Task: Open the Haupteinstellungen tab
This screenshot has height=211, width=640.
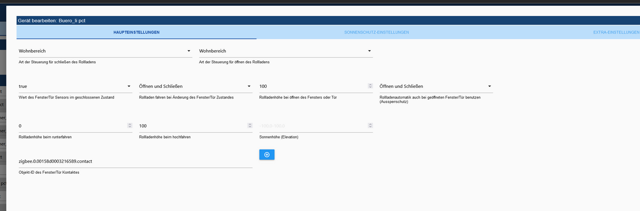Action: 137,33
